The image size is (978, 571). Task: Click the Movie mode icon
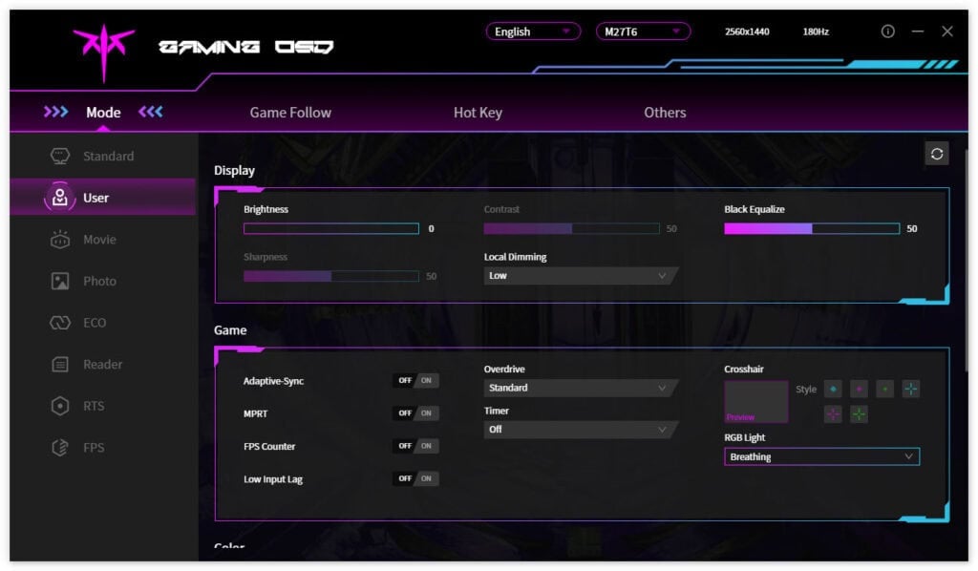(x=60, y=240)
